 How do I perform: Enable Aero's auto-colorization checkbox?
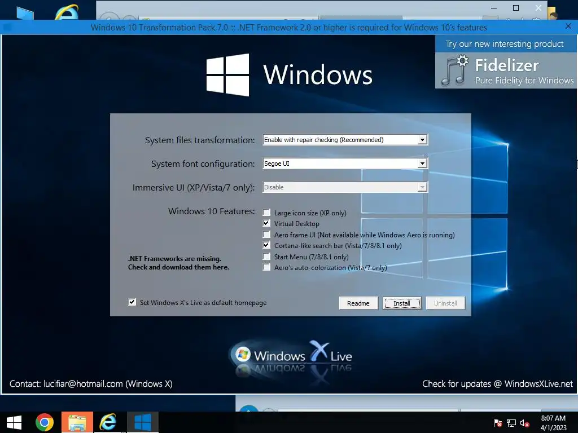266,267
